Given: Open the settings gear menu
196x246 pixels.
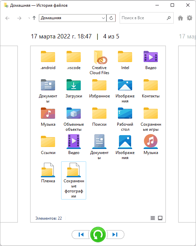Looking at the screenshot, I should click(190, 18).
